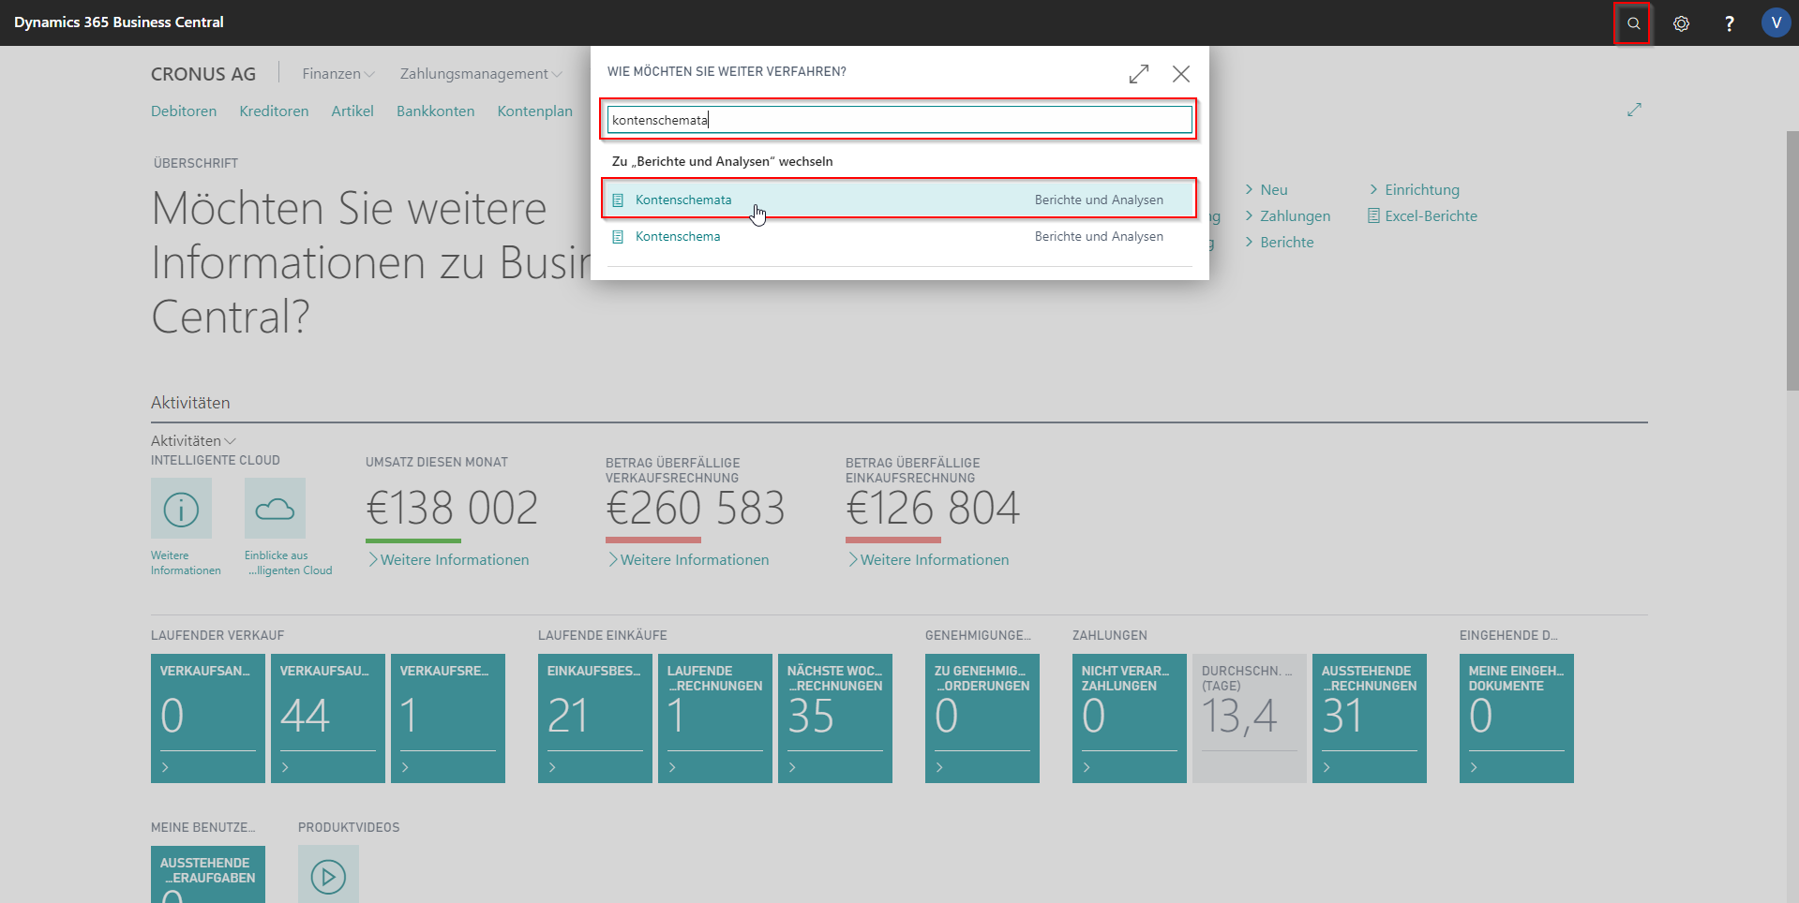1799x903 pixels.
Task: Click the search text input field
Action: point(899,120)
